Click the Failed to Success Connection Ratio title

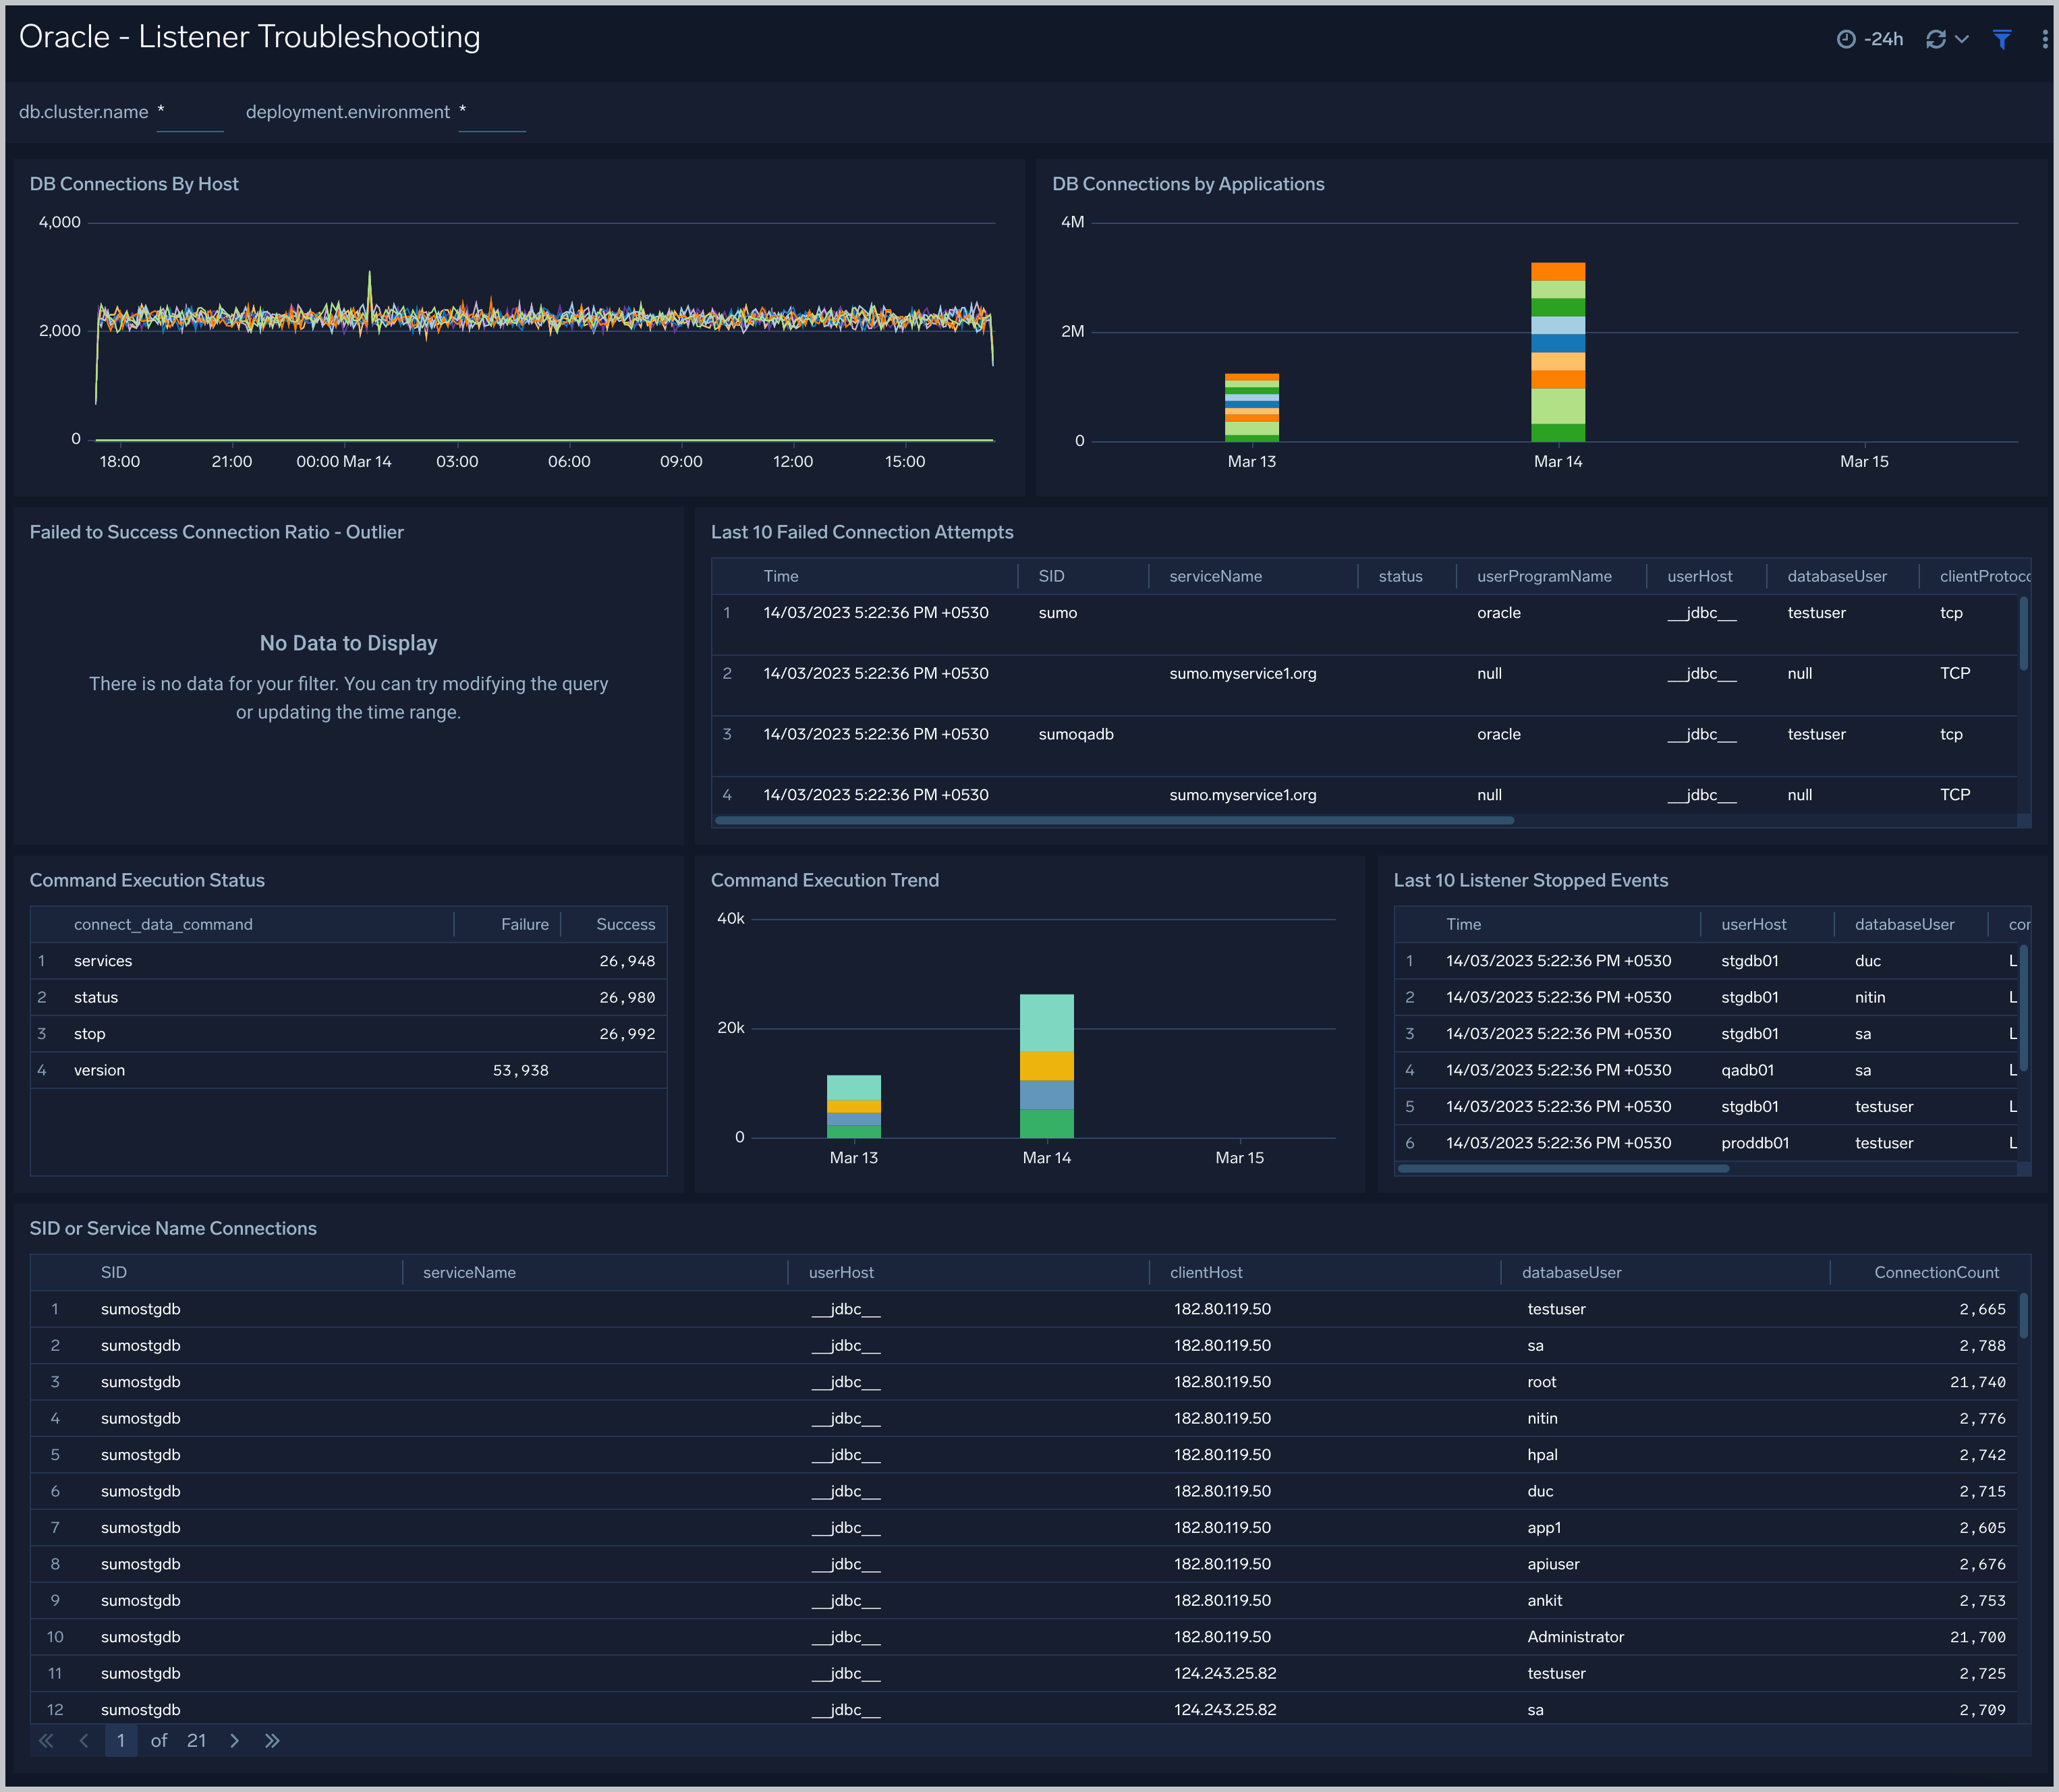(216, 533)
